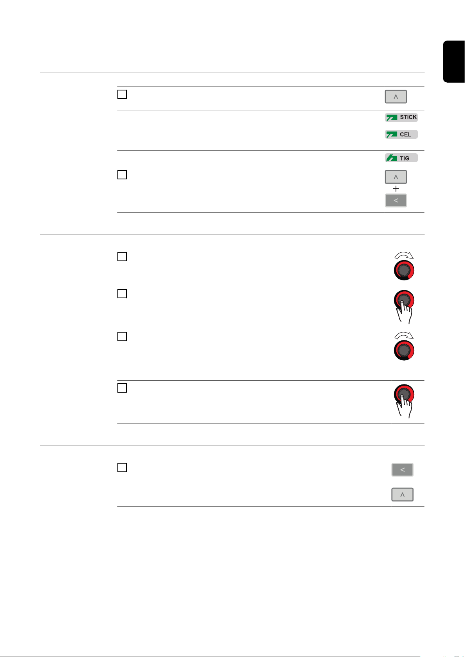The height and width of the screenshot is (657, 465).
Task: Check the box in the first rotating dial row
Action: pyautogui.click(x=122, y=257)
